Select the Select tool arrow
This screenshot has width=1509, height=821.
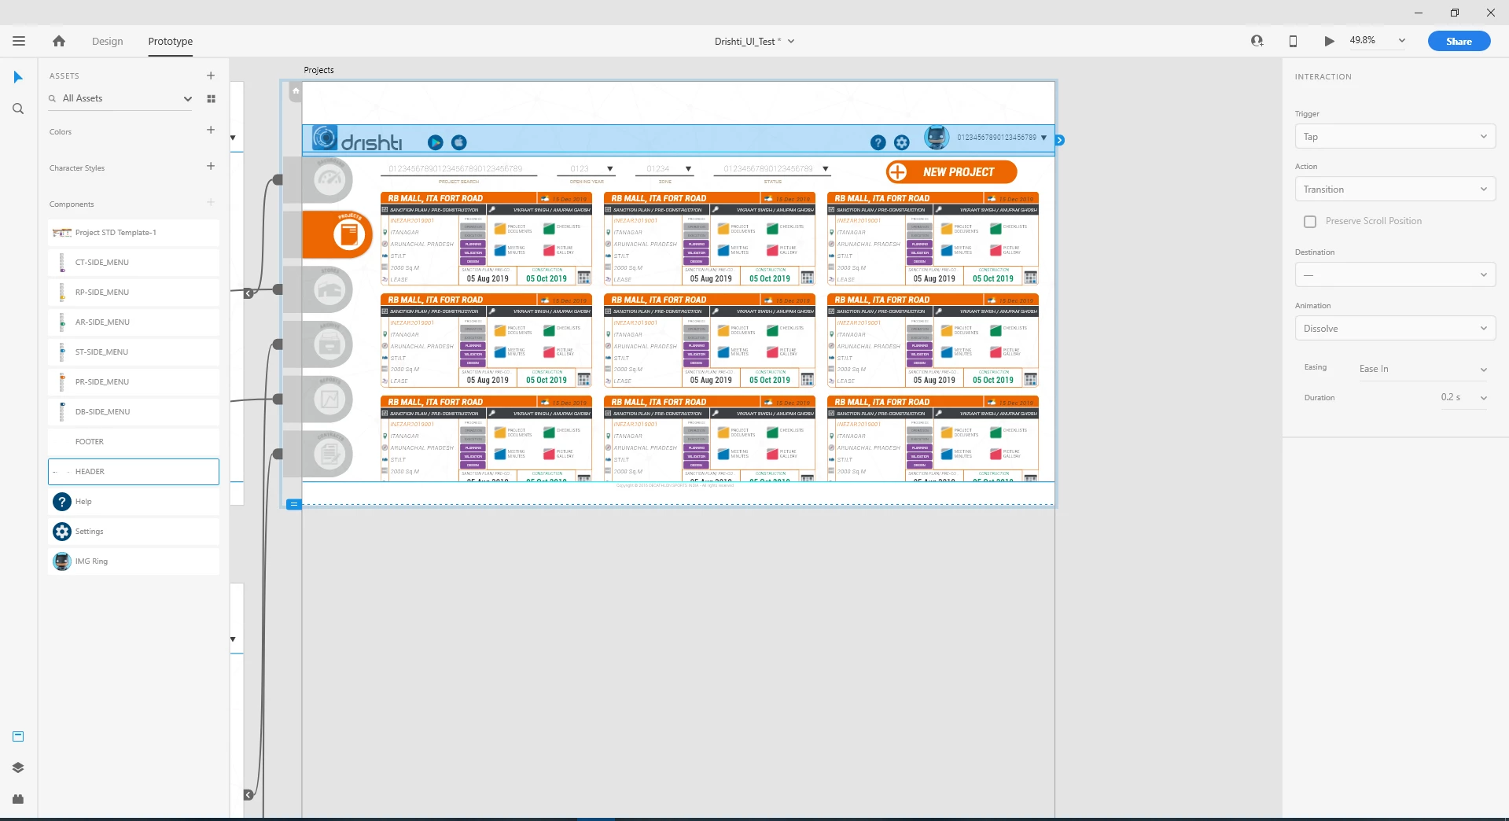pos(18,77)
